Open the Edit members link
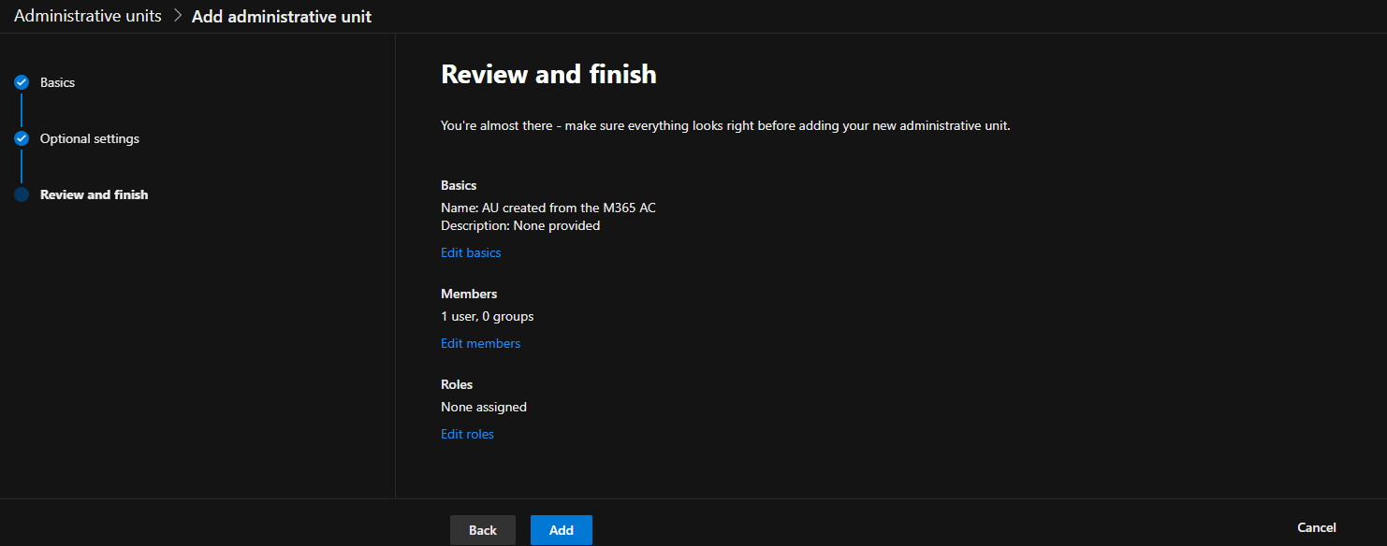The width and height of the screenshot is (1387, 546). pyautogui.click(x=480, y=343)
